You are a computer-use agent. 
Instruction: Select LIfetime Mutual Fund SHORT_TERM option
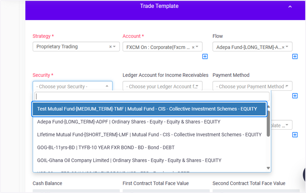click(x=149, y=135)
